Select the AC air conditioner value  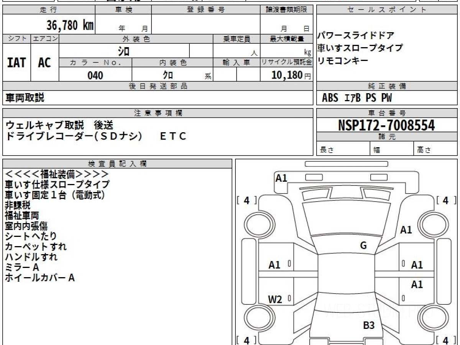point(44,62)
